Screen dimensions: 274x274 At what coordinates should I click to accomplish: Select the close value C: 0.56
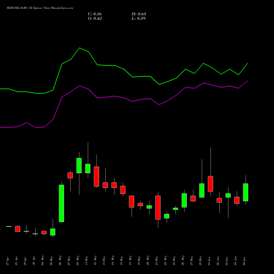pos(95,14)
